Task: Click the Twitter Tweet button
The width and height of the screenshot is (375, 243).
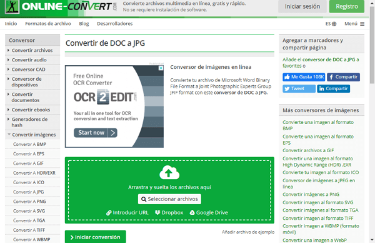Action: [299, 89]
